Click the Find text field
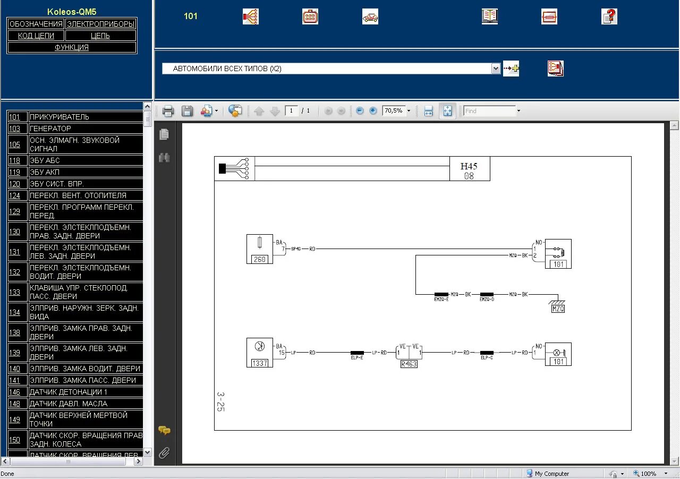The image size is (680, 479). pyautogui.click(x=489, y=111)
